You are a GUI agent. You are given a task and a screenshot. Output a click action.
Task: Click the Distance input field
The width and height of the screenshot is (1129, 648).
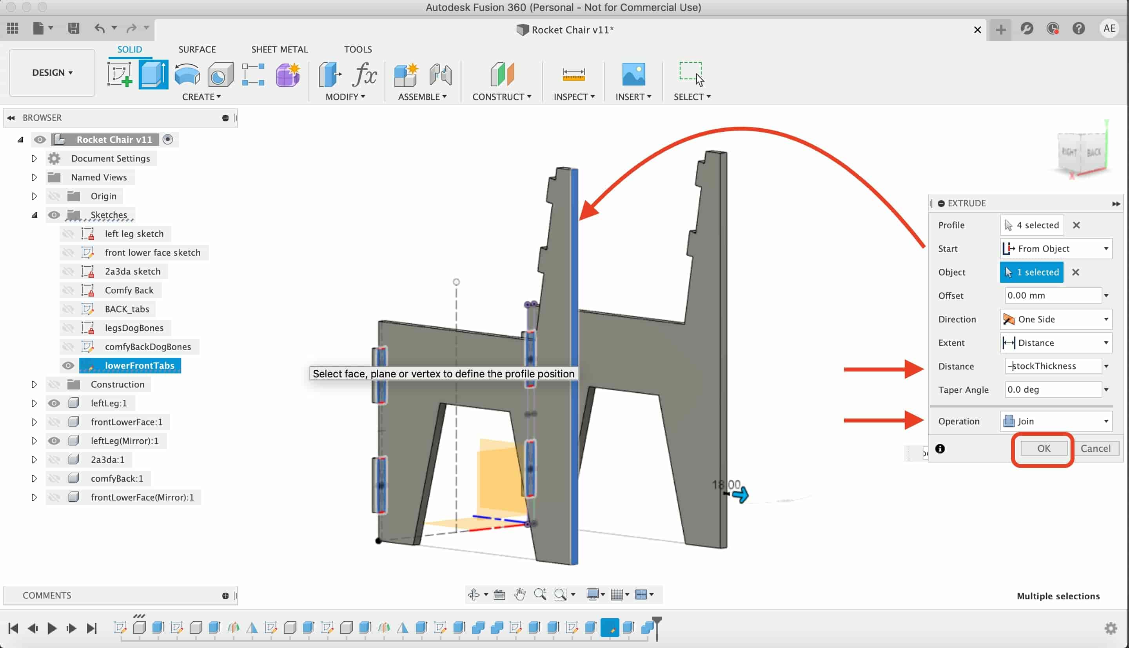coord(1053,366)
